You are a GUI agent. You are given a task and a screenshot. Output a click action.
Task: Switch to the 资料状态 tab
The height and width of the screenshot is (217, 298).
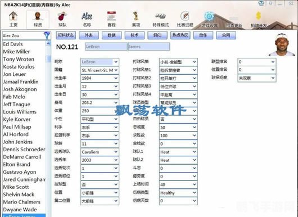coord(66,35)
